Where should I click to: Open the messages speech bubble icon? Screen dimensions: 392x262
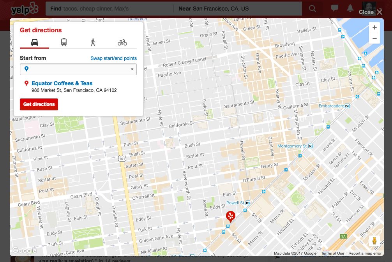(x=334, y=8)
